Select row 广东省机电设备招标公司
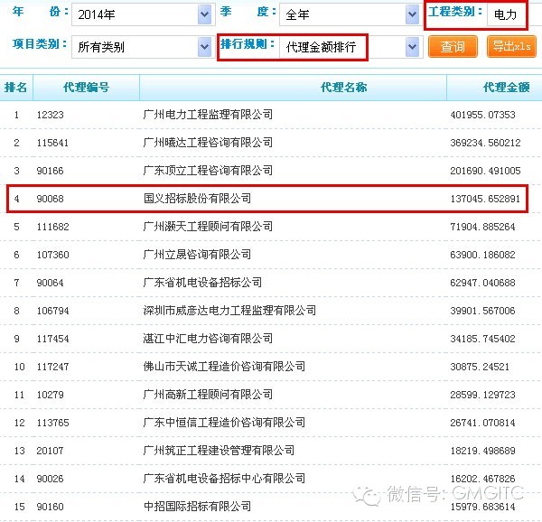This screenshot has height=522, width=542. point(271,283)
